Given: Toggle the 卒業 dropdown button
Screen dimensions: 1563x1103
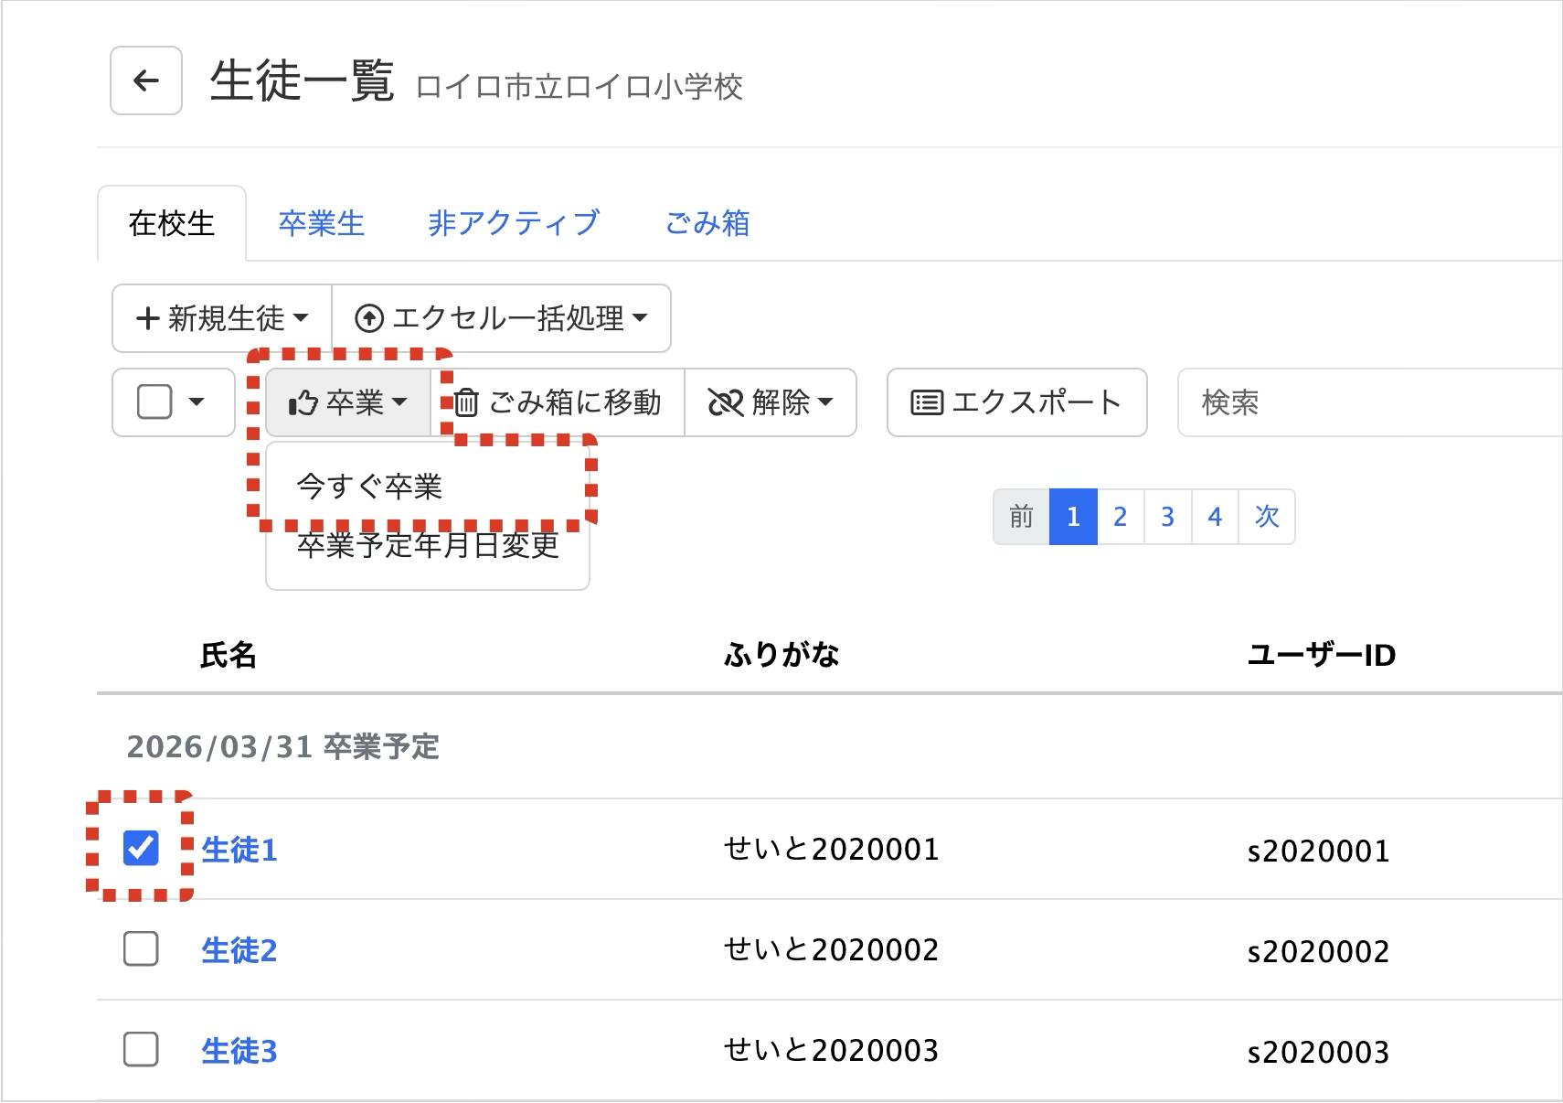Looking at the screenshot, I should click(348, 402).
